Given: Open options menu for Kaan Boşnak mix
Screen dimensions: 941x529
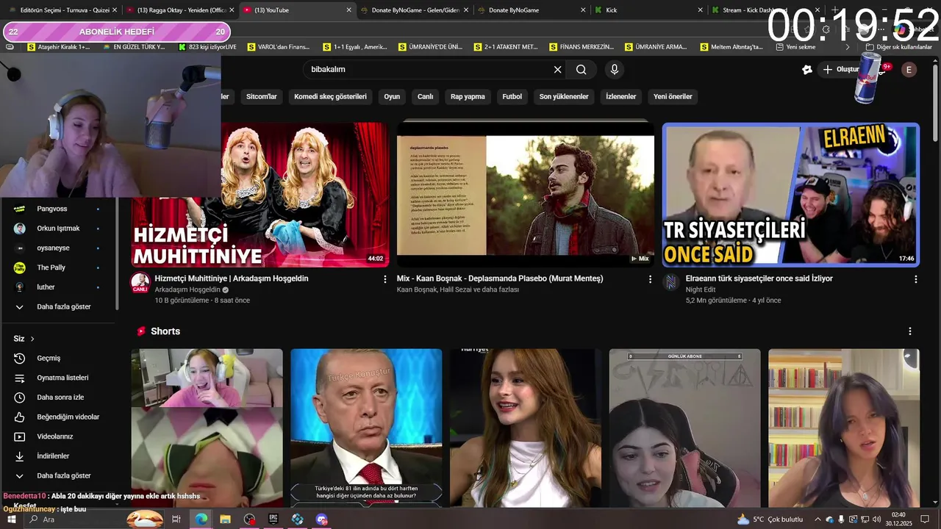Looking at the screenshot, I should [x=650, y=279].
